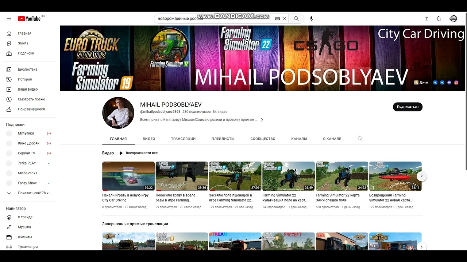Screen dimensions: 467x262
Task: Switch to the ВИДЕО tab
Action: click(x=149, y=139)
